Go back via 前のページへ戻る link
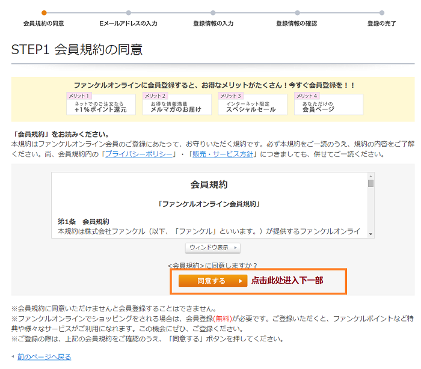 pyautogui.click(x=44, y=357)
